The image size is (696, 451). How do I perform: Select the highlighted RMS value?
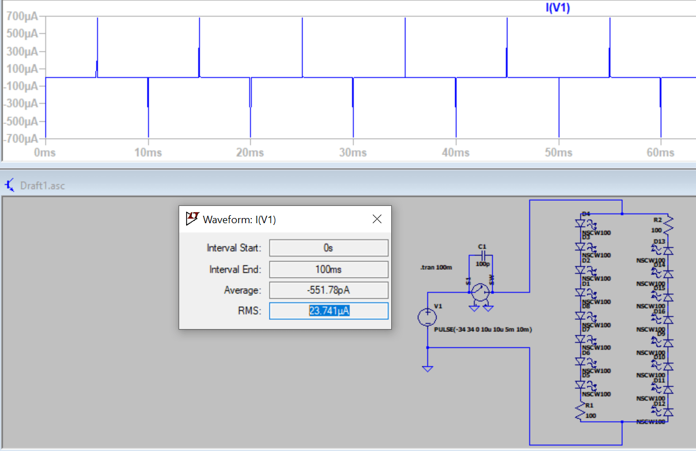pos(328,311)
